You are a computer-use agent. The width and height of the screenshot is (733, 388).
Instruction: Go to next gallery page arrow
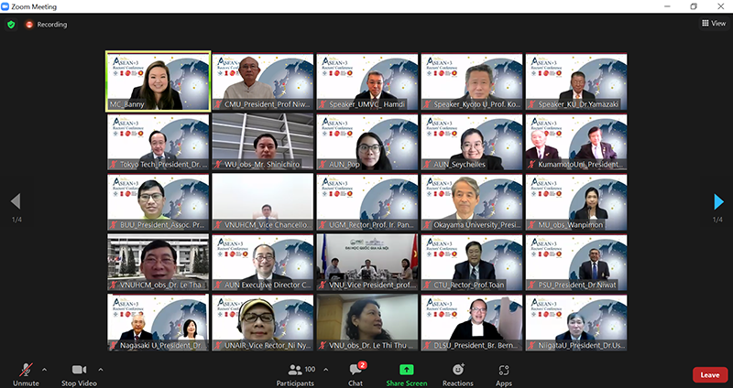pos(718,201)
